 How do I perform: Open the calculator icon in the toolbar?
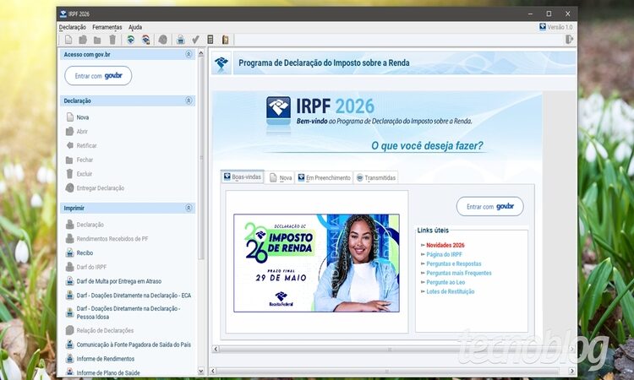coord(210,39)
